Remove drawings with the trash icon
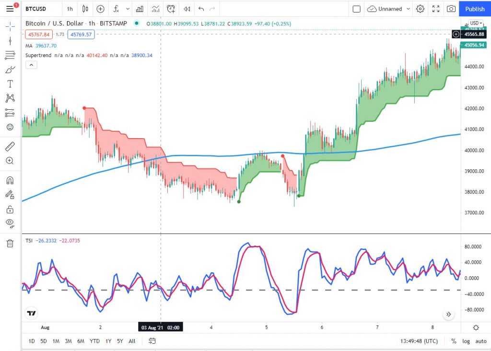This screenshot has height=351, width=491. (x=10, y=244)
